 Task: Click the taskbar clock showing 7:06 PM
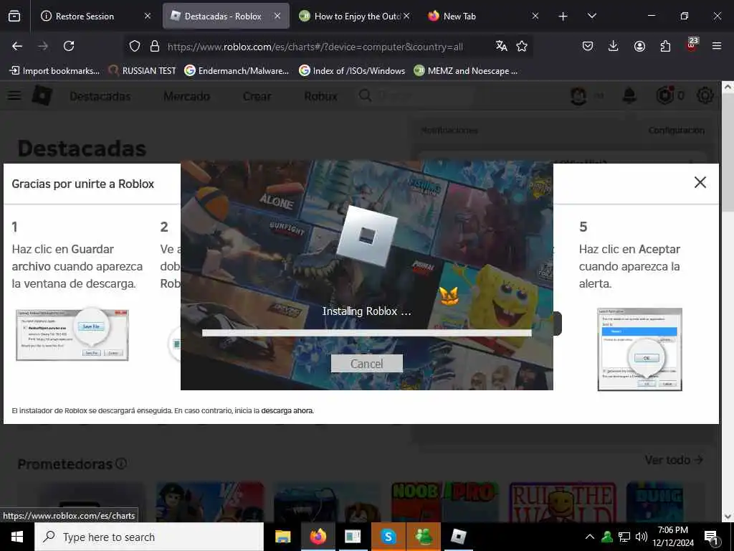click(x=672, y=537)
